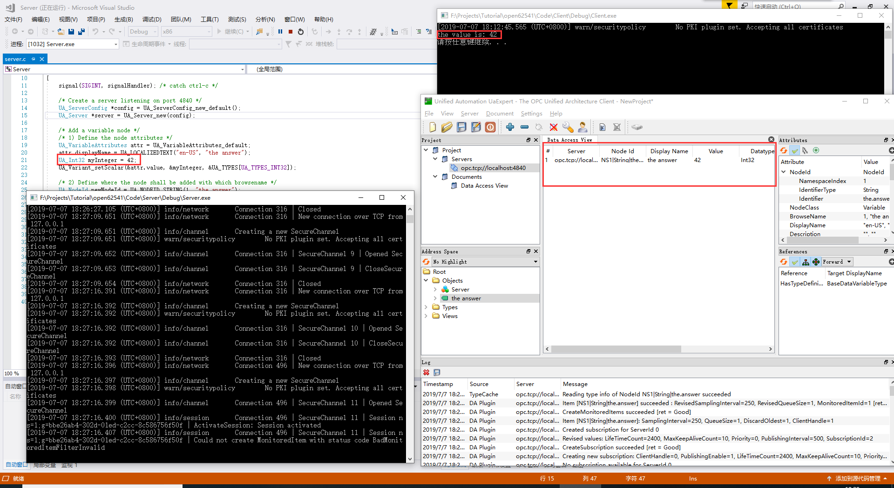
Task: Pause debugging in Visual Studio
Action: (280, 32)
